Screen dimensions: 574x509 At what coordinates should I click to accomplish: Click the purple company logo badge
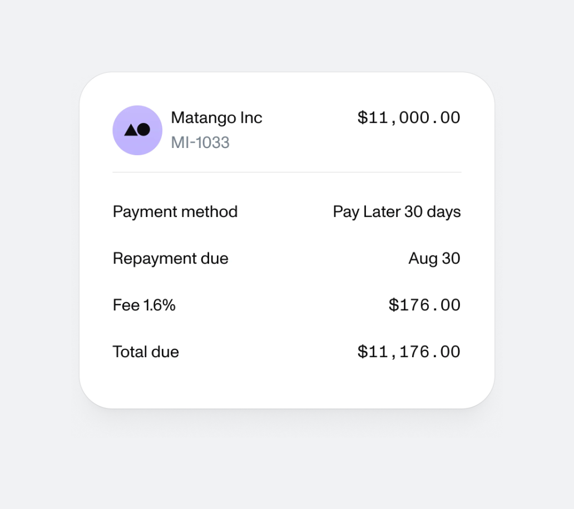pos(137,130)
